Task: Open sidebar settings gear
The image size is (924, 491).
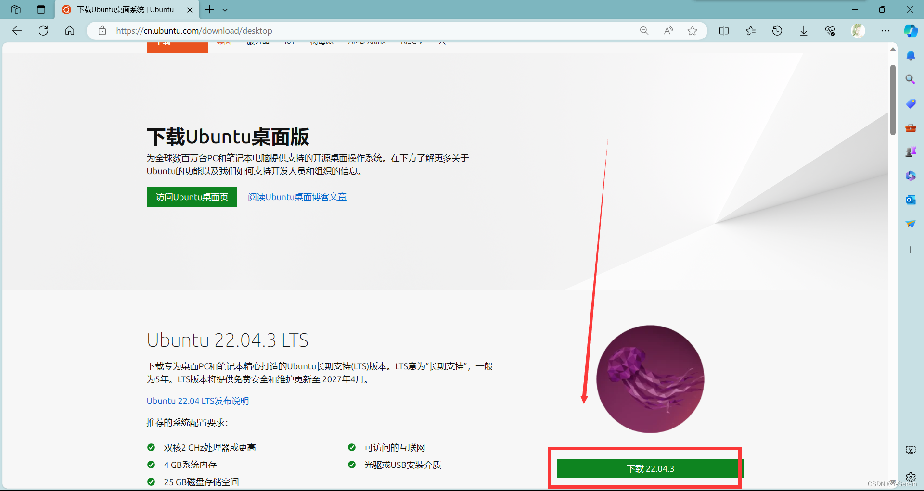Action: click(911, 477)
